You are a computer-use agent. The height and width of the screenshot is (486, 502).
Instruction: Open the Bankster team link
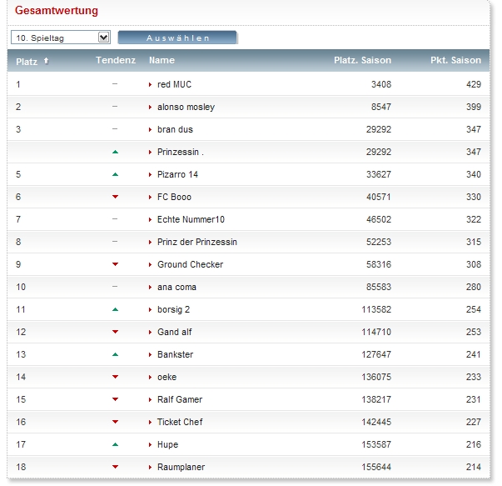pos(175,355)
